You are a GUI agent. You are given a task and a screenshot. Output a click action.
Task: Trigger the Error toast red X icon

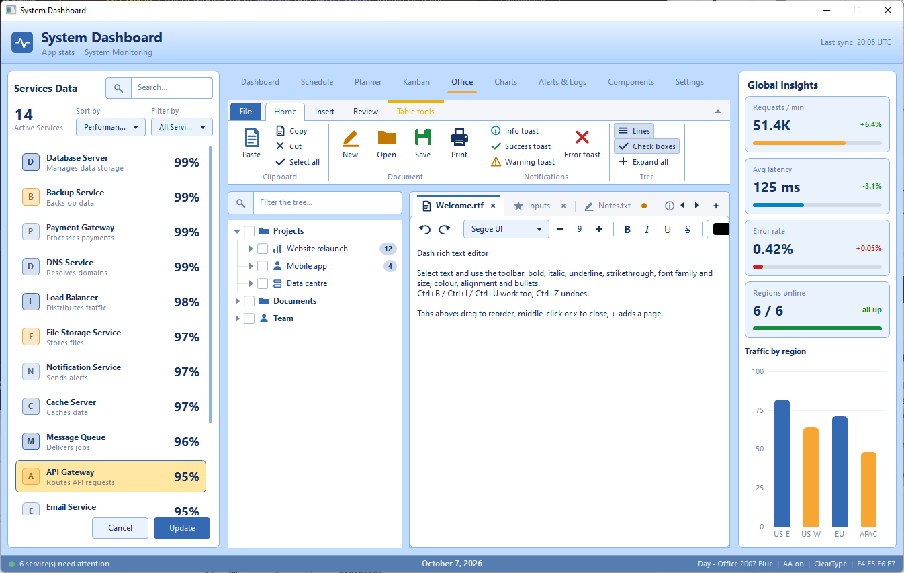point(582,137)
